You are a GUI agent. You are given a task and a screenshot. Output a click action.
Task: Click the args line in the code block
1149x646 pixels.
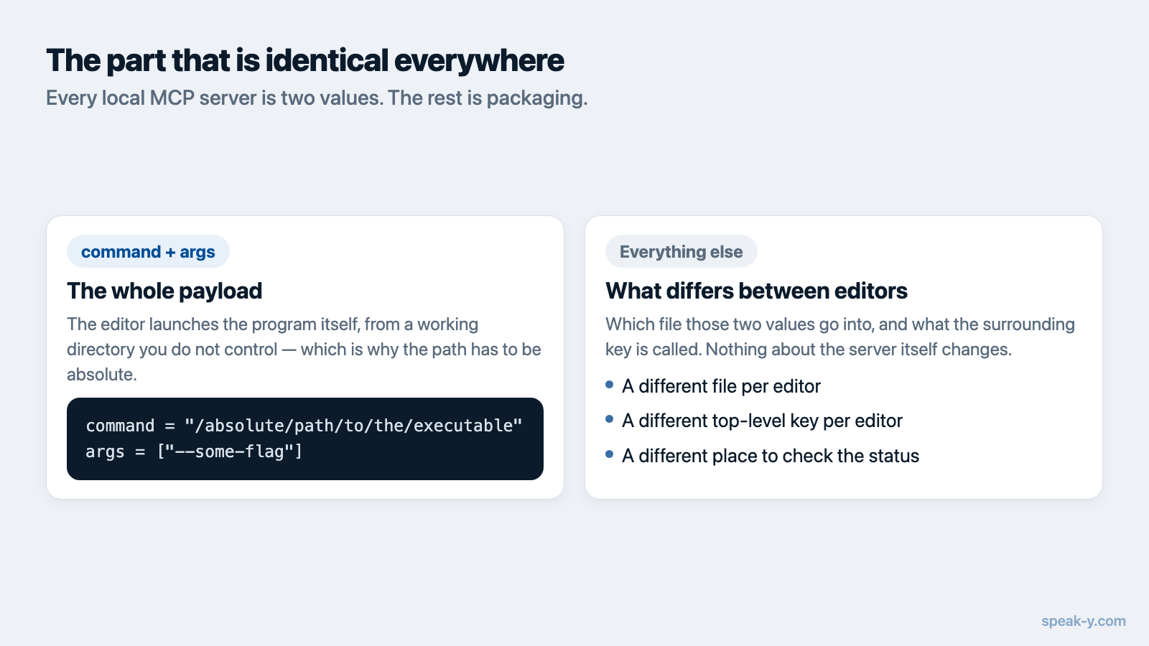194,452
